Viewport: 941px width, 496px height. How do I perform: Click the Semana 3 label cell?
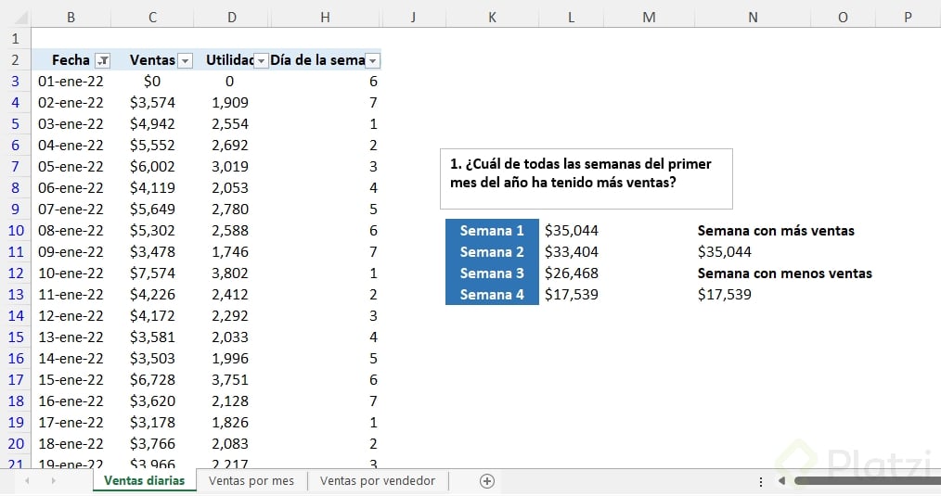pos(492,273)
